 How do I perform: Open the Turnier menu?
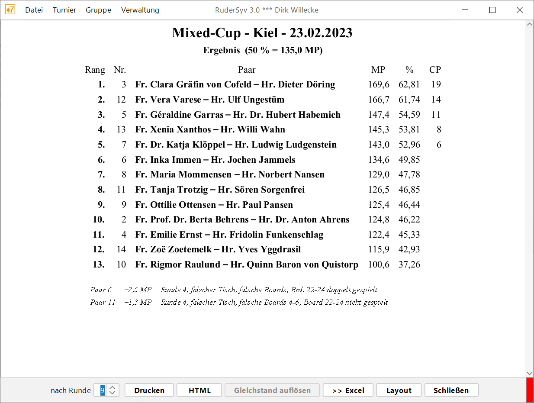click(x=64, y=10)
